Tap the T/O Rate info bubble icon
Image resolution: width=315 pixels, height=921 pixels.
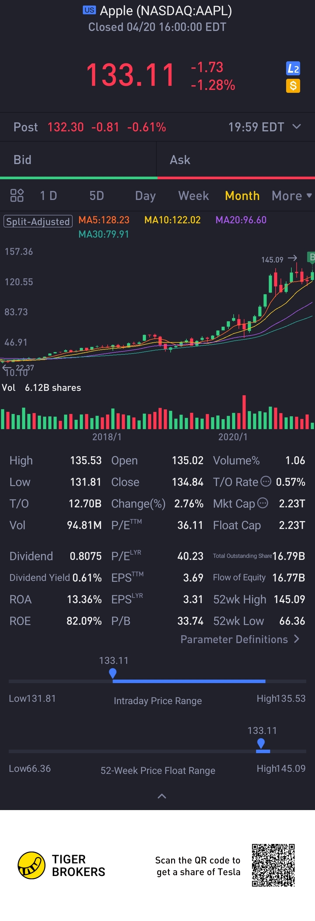[x=266, y=481]
